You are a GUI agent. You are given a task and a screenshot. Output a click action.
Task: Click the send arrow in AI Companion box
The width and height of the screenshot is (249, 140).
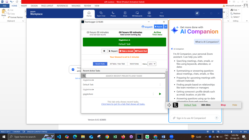coord(217,118)
